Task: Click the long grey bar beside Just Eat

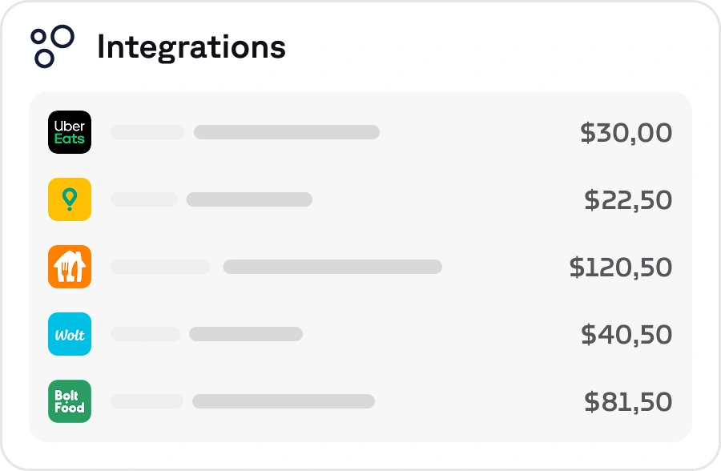Action: click(x=332, y=267)
